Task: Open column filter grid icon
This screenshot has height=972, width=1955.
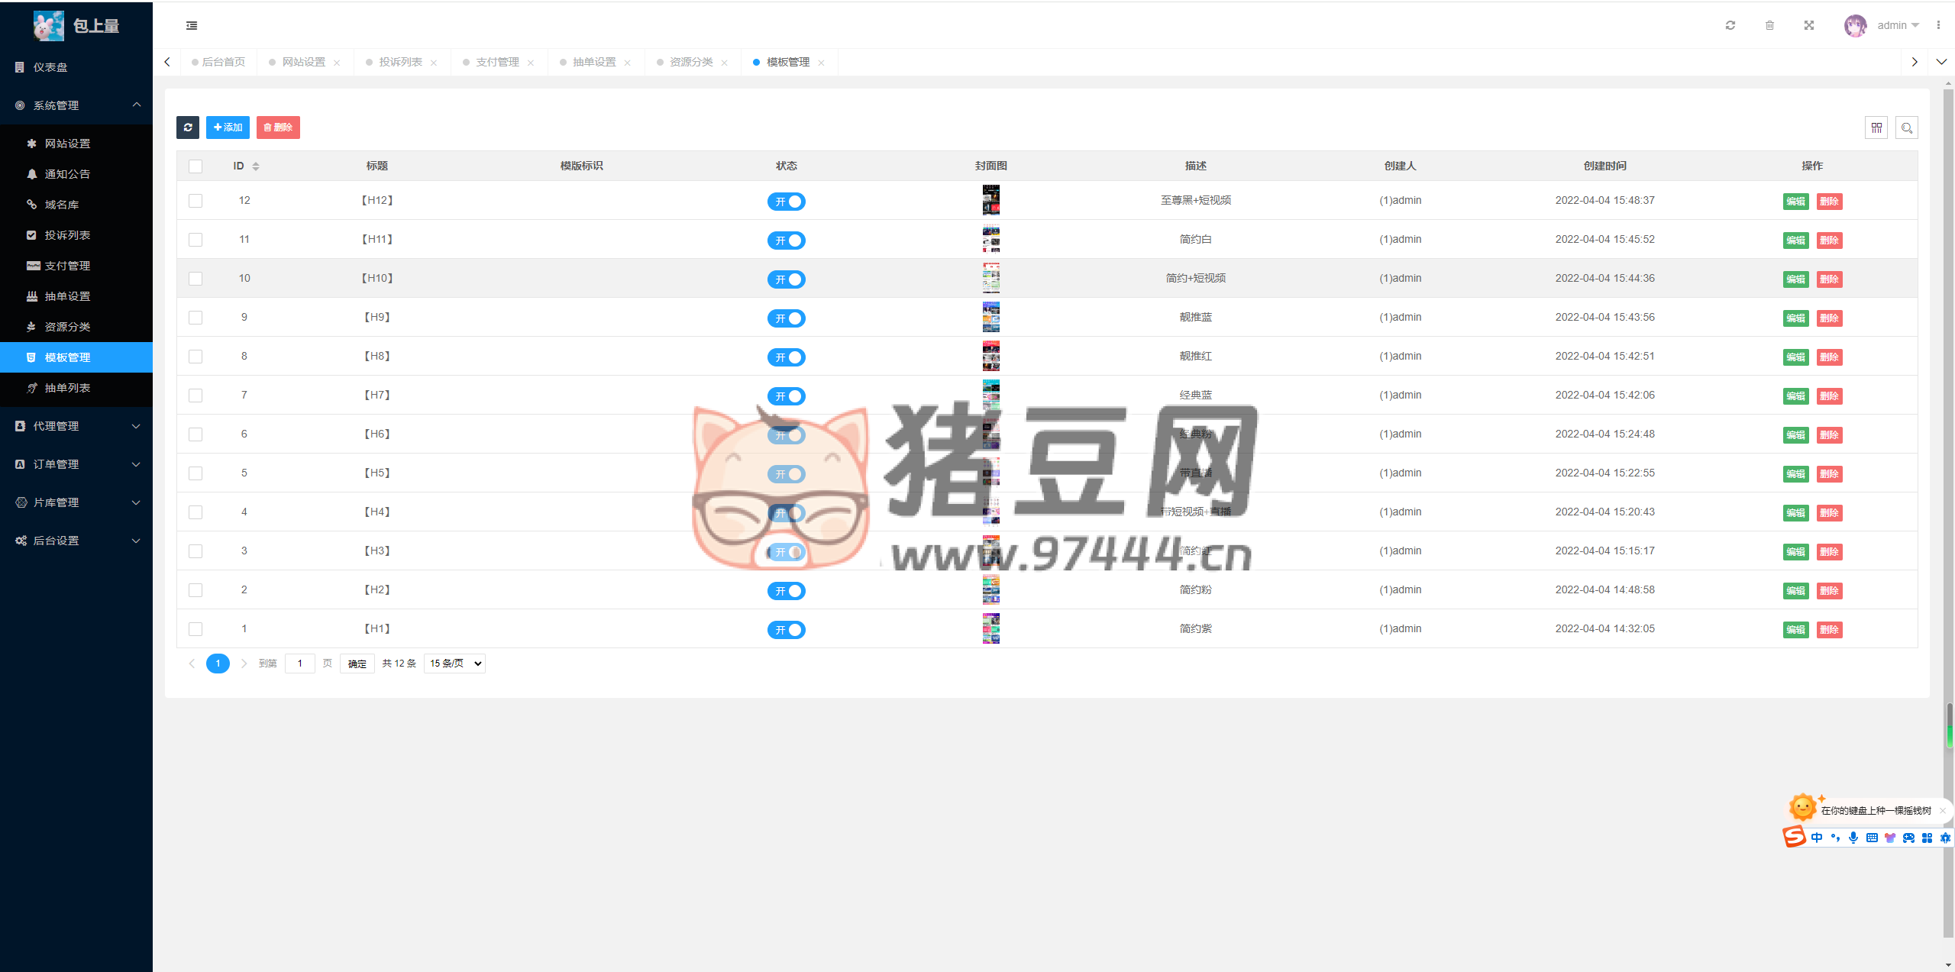Action: click(x=1876, y=128)
